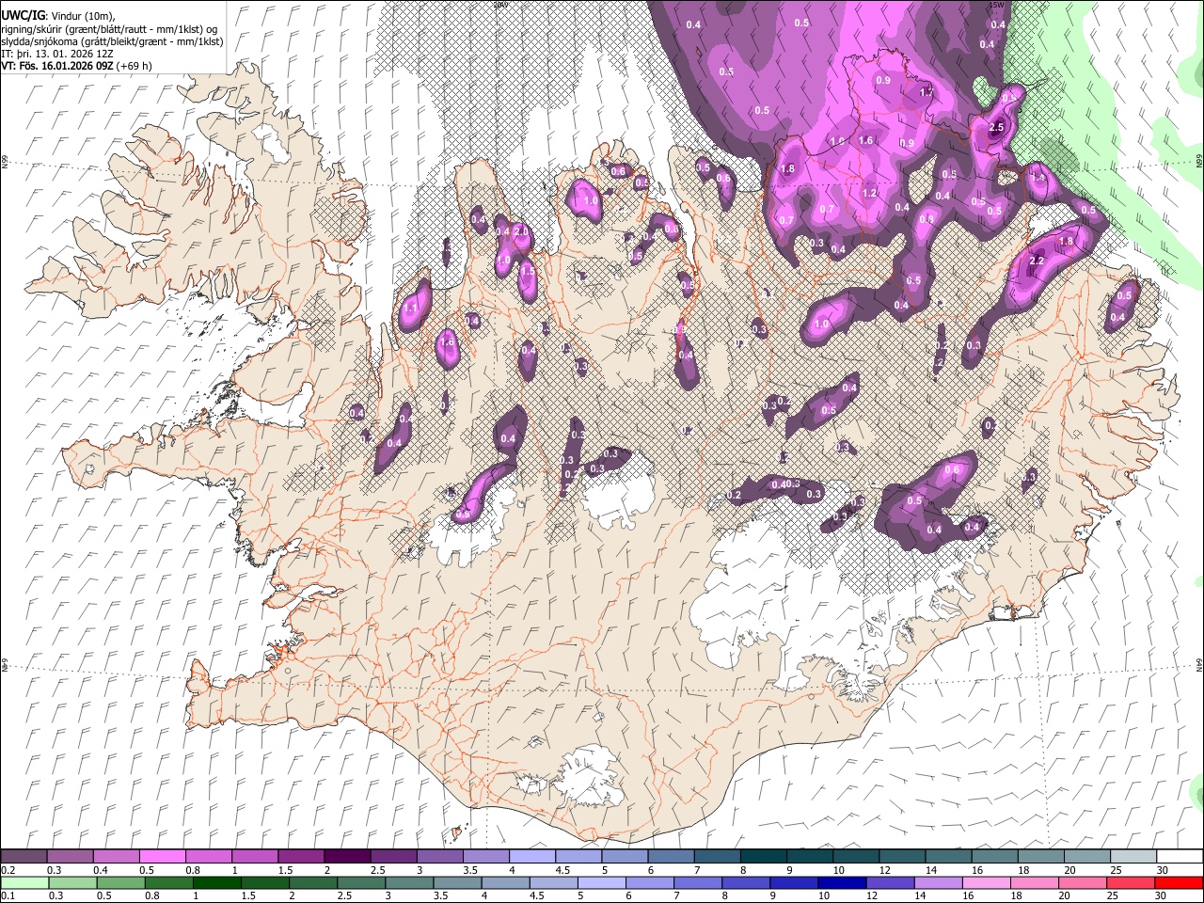This screenshot has width=1204, height=903.
Task: Select the 0.8–1 magenta snow legend swatch
Action: coord(209,856)
